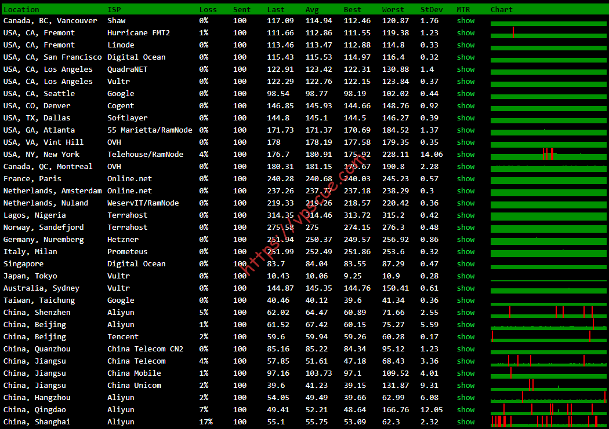
Task: Show MTR for Beijing Tencent row
Action: pyautogui.click(x=466, y=337)
